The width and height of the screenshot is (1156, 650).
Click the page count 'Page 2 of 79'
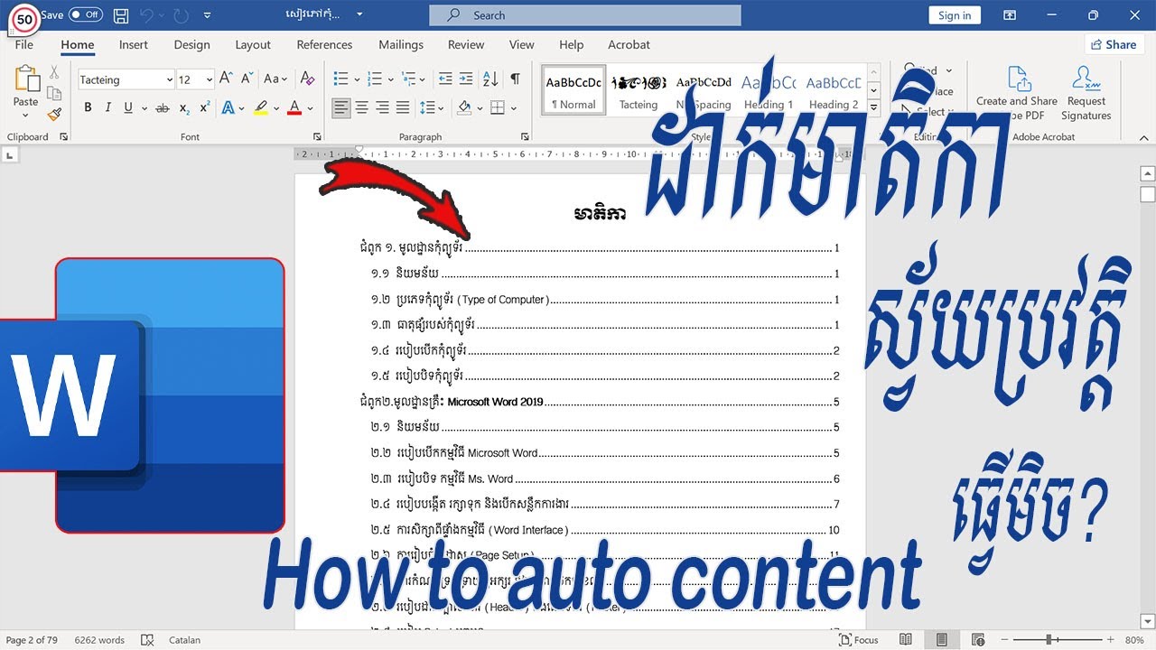coord(32,640)
